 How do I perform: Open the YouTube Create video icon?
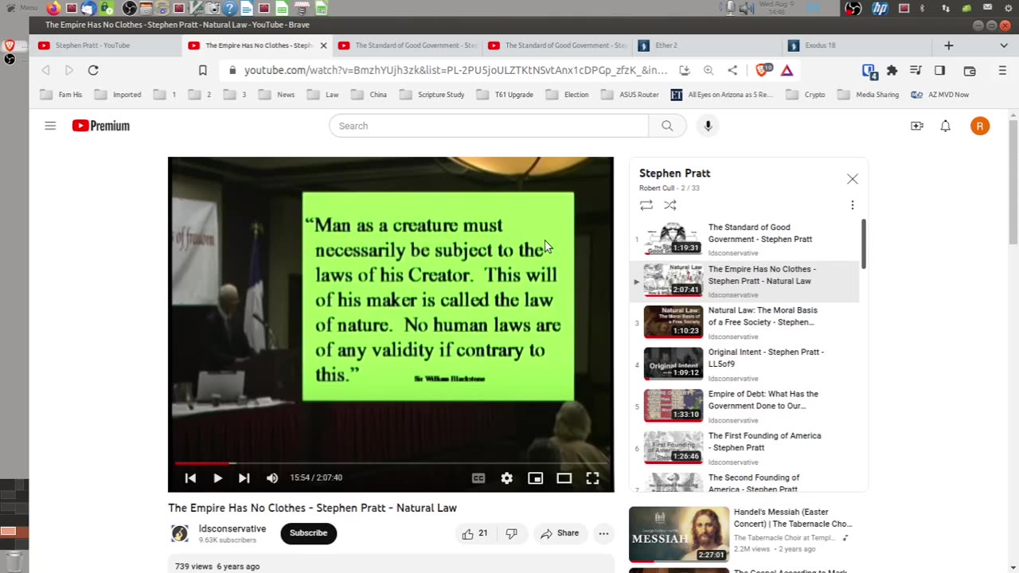(917, 126)
